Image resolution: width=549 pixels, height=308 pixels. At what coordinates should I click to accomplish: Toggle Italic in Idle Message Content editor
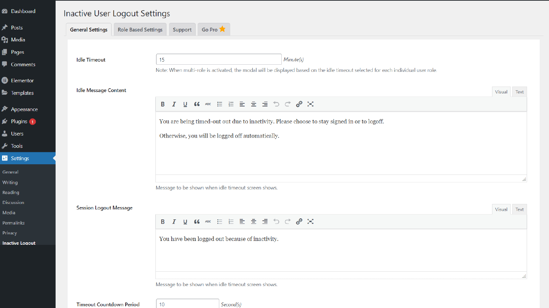click(174, 104)
